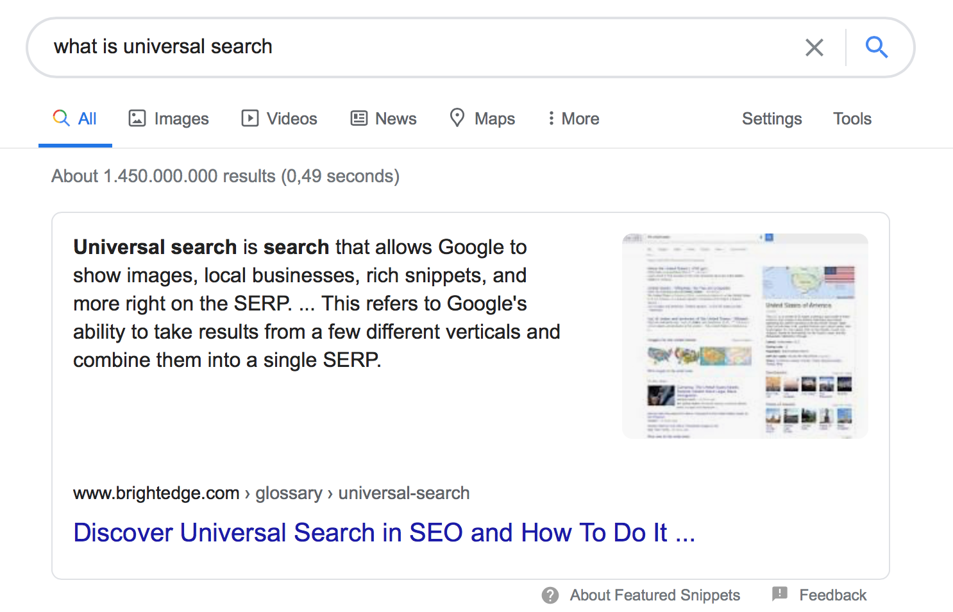The image size is (953, 612).
Task: Click the results count text 'About 1.450.000.000 results'
Action: 164,176
